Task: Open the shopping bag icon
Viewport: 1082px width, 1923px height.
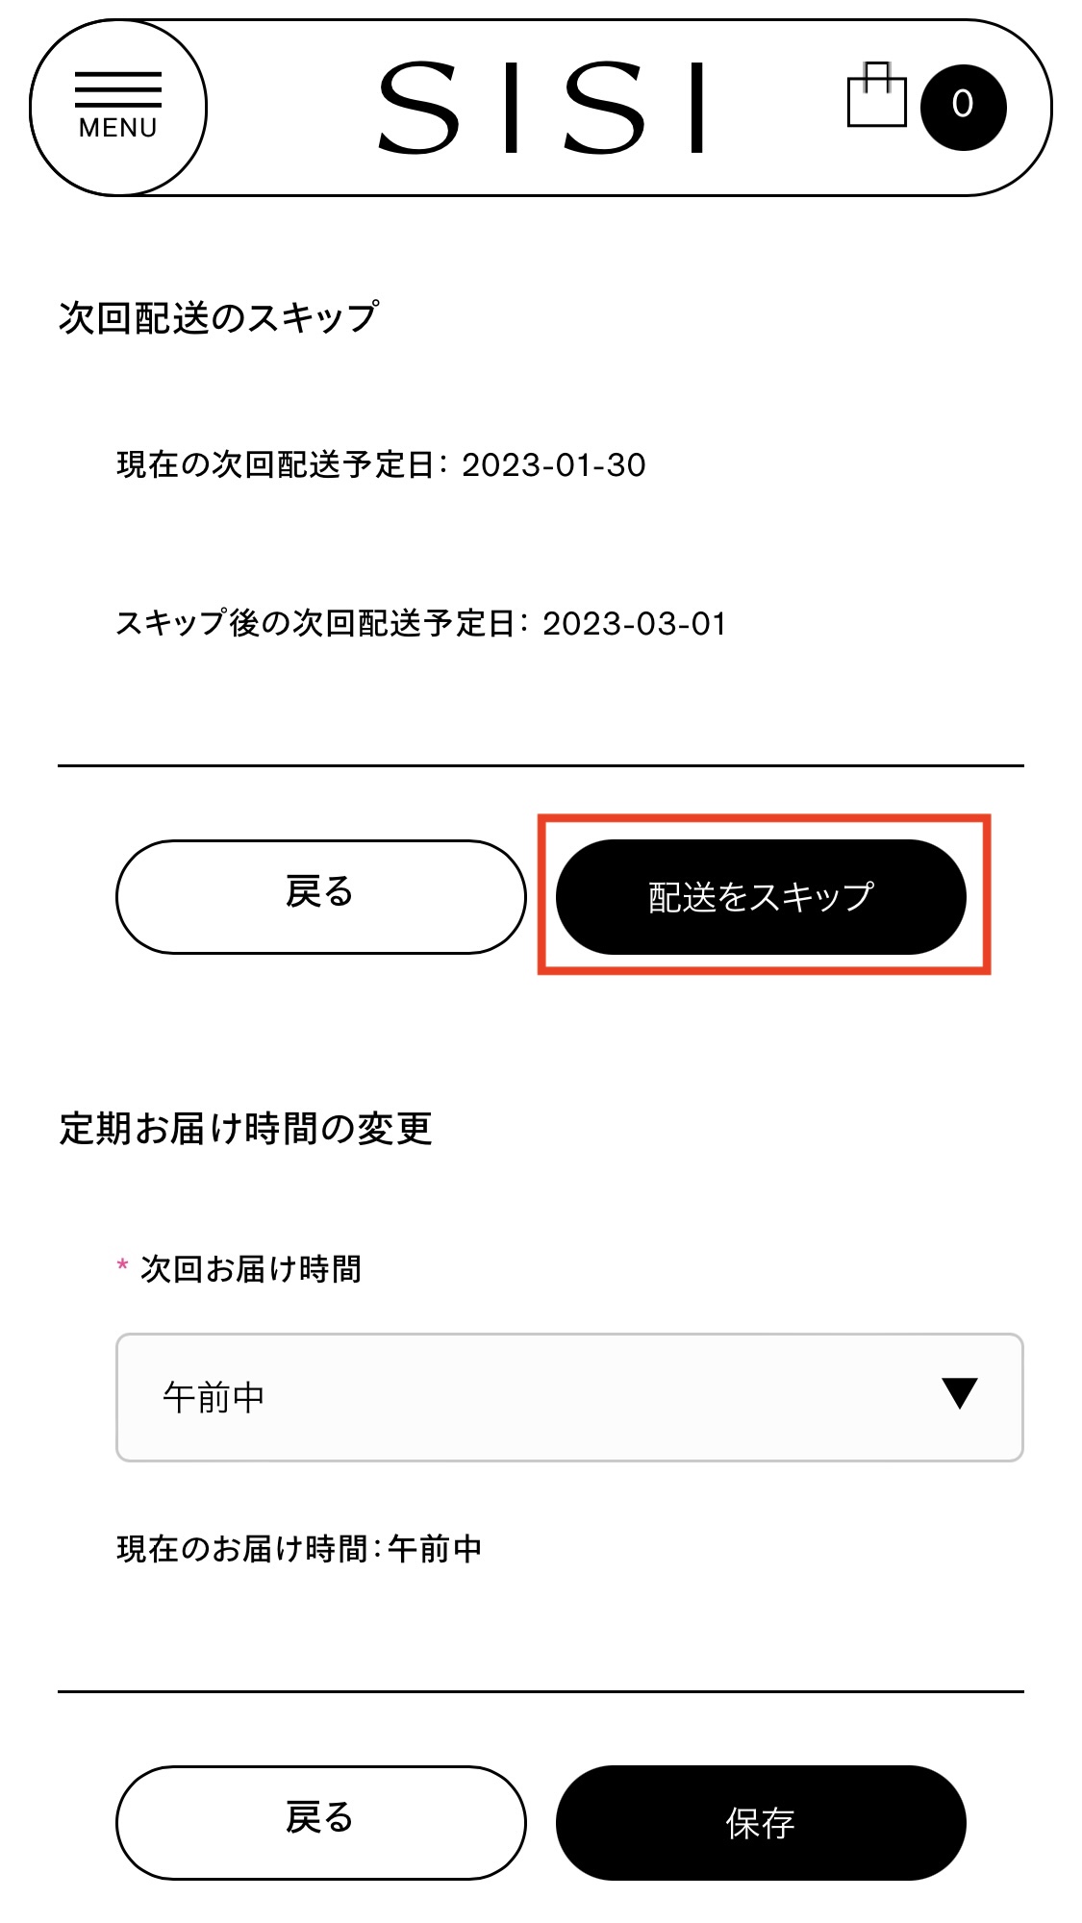Action: click(876, 96)
